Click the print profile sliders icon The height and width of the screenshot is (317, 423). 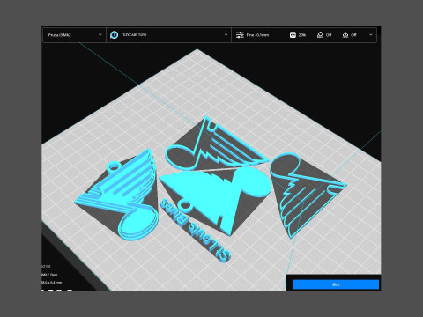240,35
